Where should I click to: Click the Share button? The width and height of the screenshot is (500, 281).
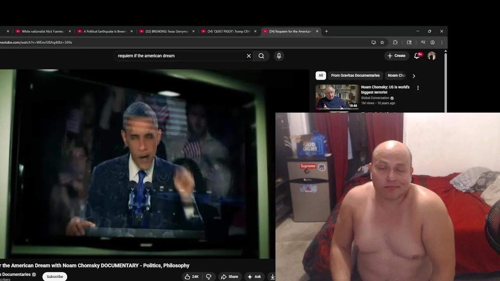click(x=229, y=277)
